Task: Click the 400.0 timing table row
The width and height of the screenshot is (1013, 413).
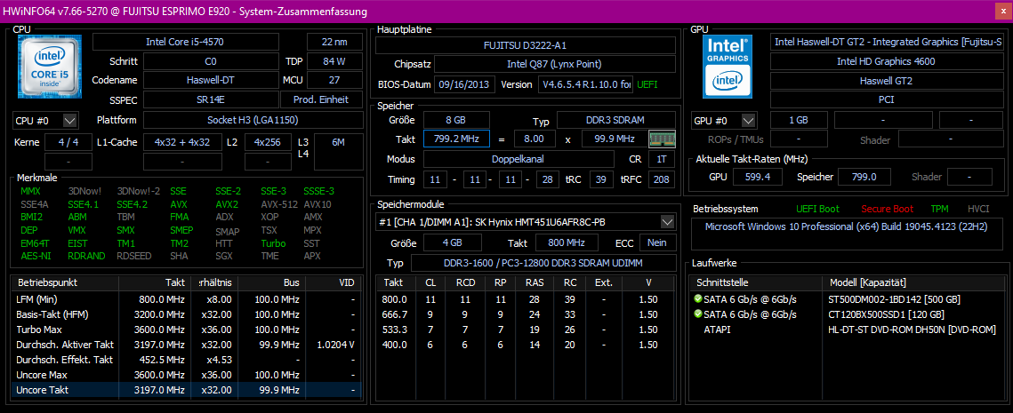Action: 526,345
